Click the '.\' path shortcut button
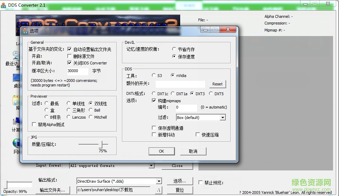 158,190
